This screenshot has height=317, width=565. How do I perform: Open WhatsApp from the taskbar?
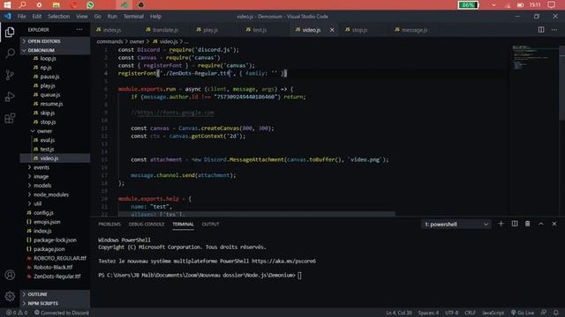(90, 5)
